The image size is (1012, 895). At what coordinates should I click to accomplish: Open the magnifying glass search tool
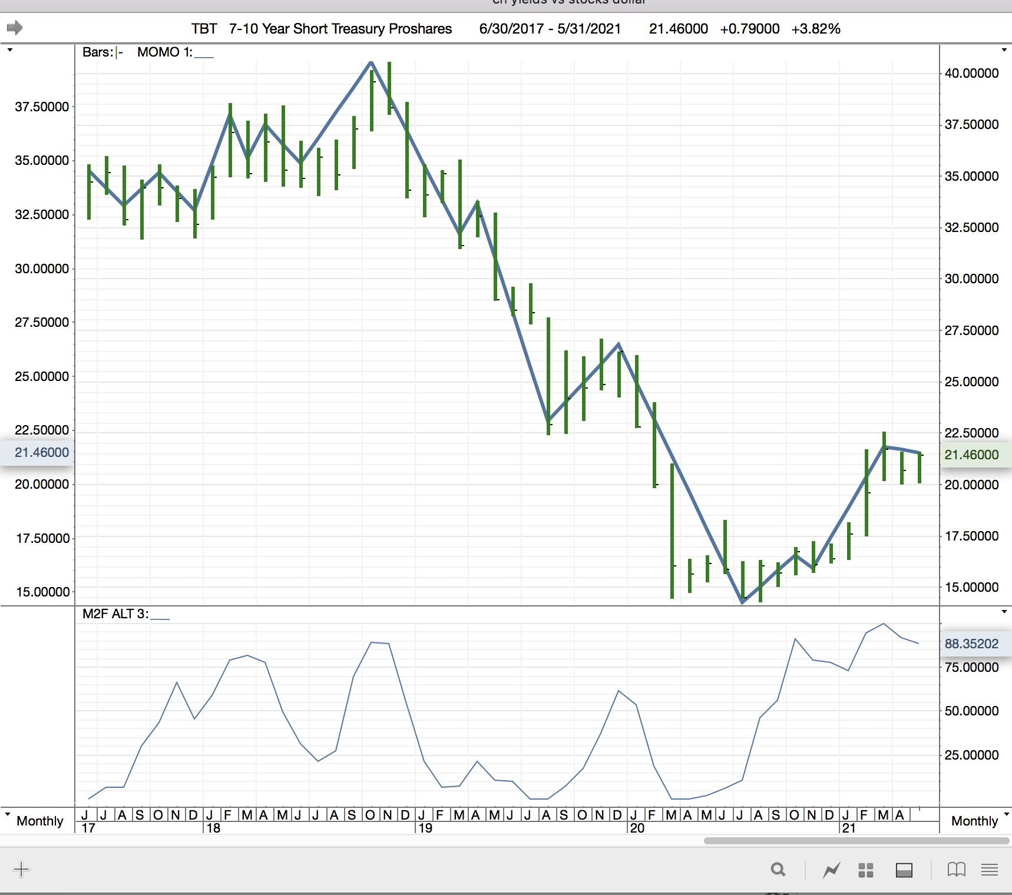(x=778, y=870)
